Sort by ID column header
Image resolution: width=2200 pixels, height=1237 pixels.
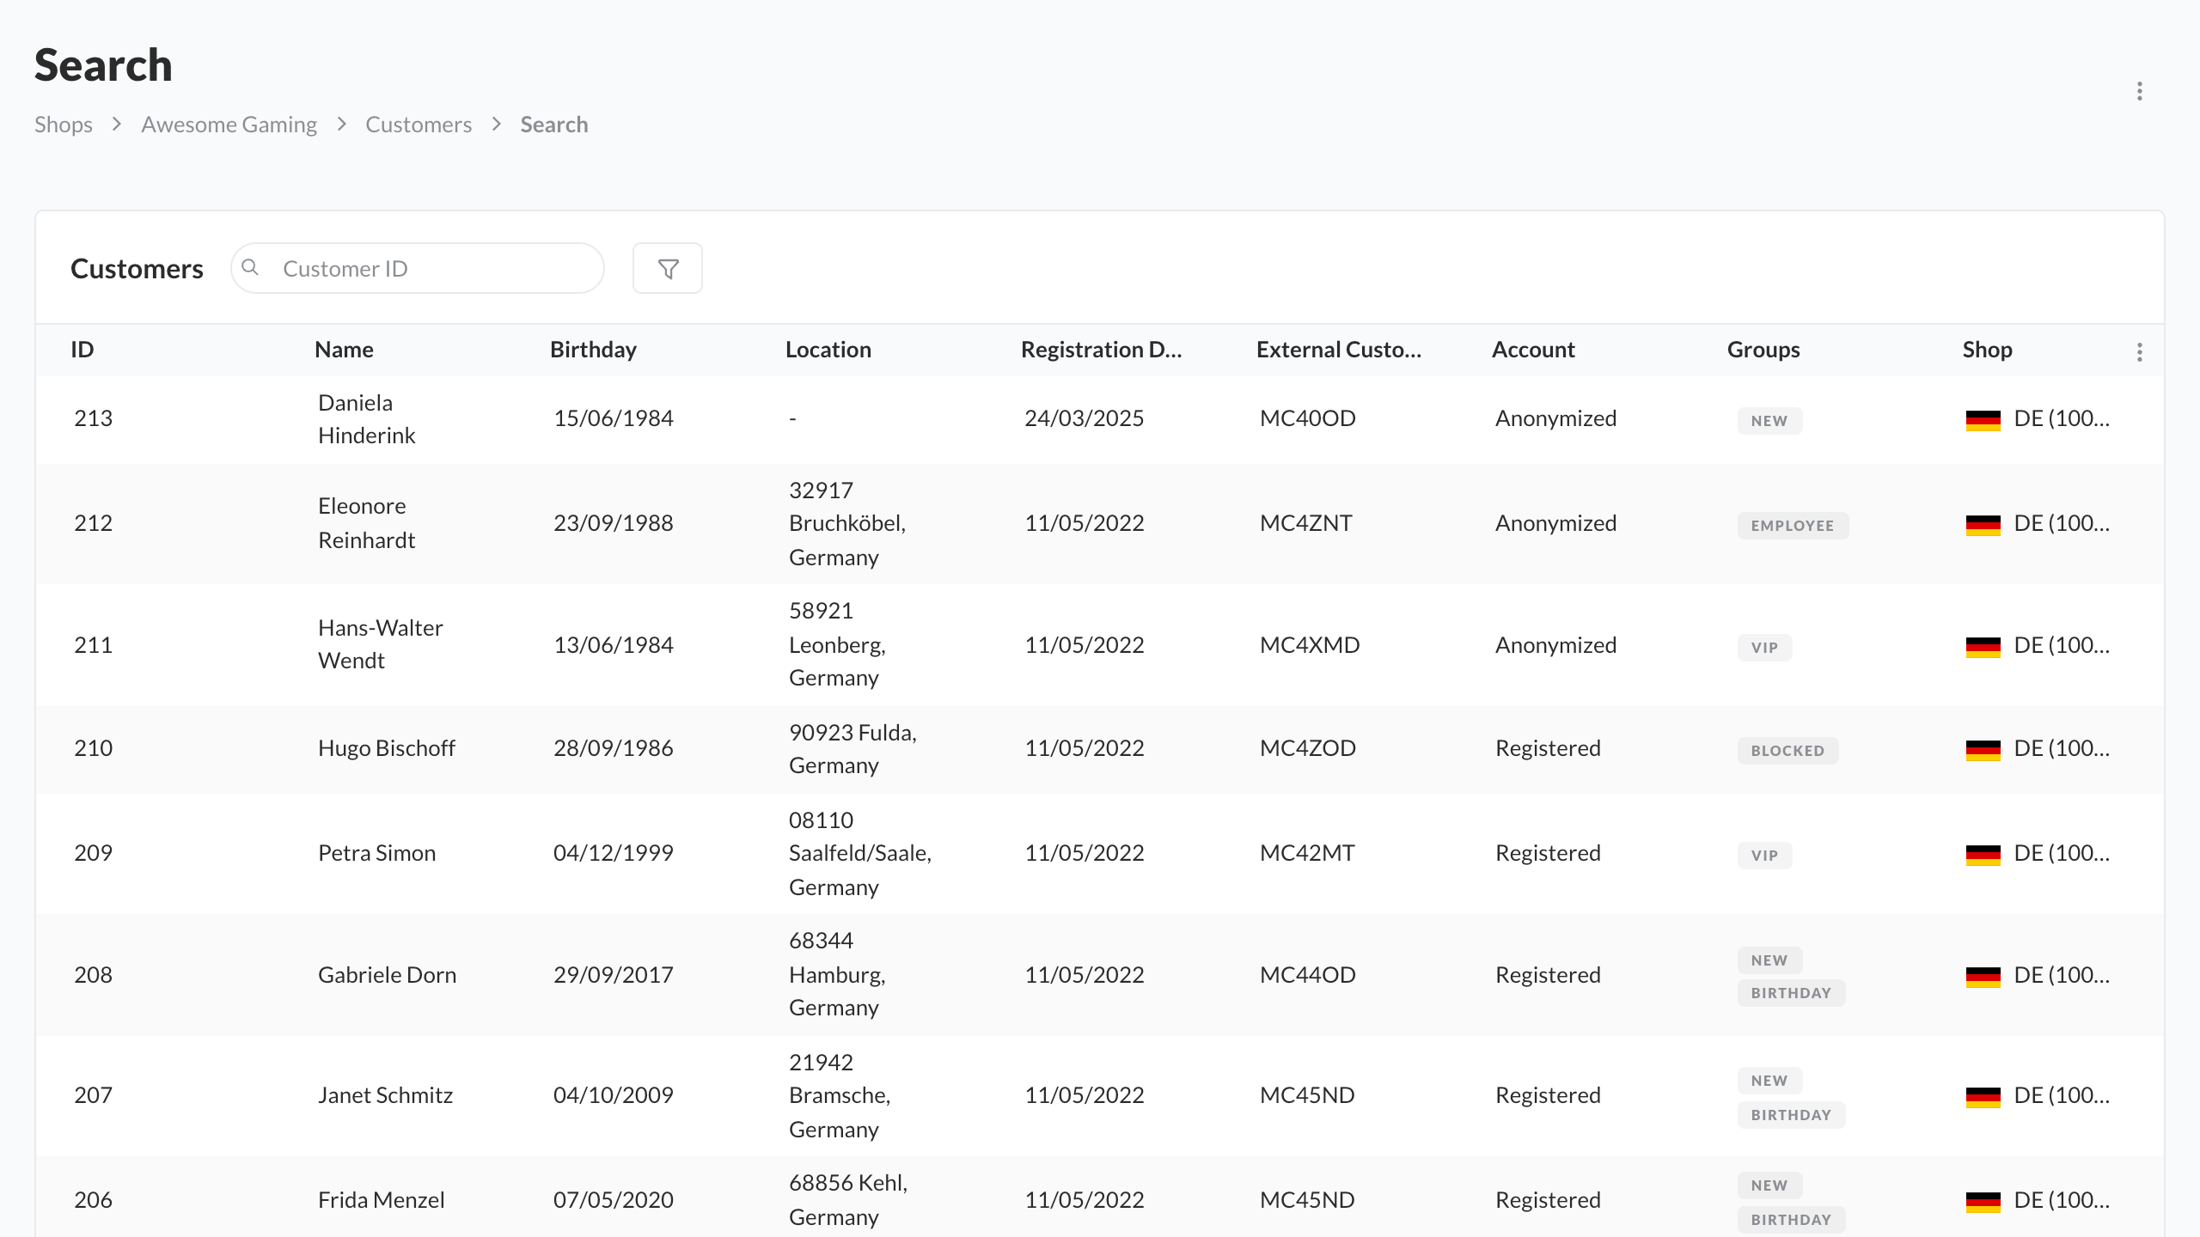(x=82, y=350)
